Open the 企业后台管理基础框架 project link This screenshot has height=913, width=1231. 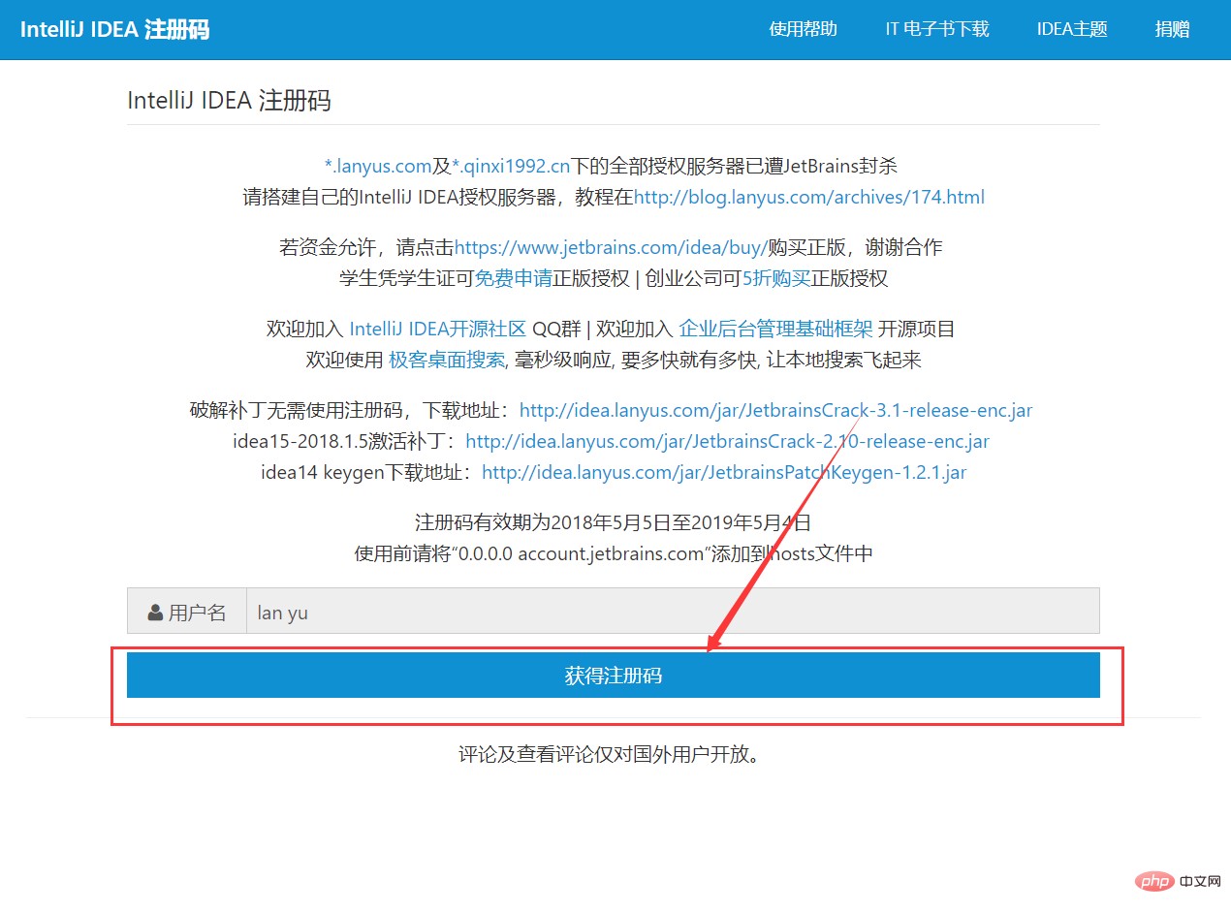tap(775, 329)
